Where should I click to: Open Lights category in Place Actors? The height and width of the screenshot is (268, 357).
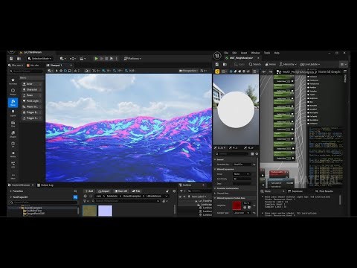pyautogui.click(x=13, y=113)
